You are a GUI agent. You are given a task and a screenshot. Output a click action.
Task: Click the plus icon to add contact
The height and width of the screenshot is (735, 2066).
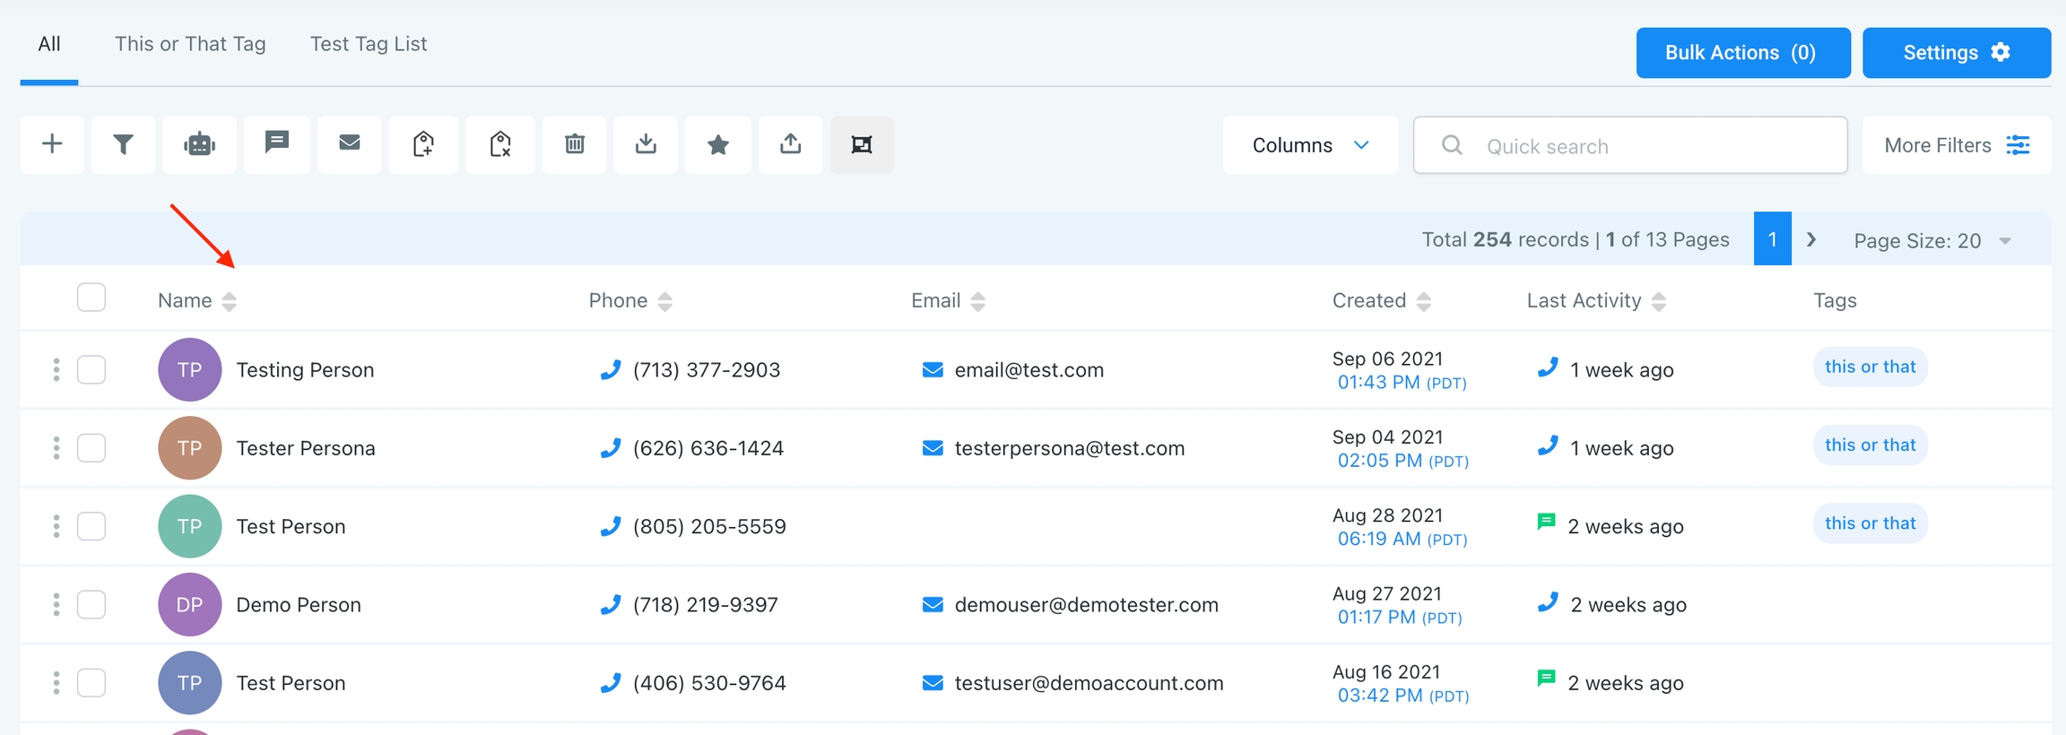[52, 144]
